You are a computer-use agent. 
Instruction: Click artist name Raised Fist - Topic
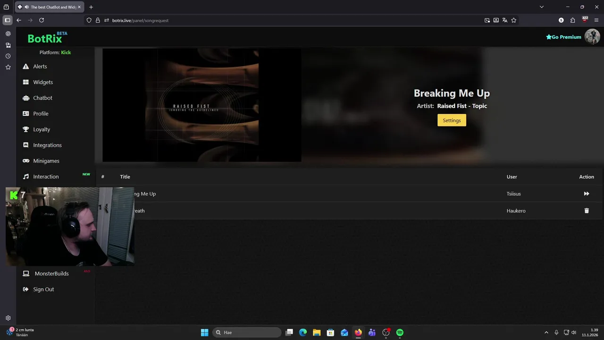tap(462, 106)
